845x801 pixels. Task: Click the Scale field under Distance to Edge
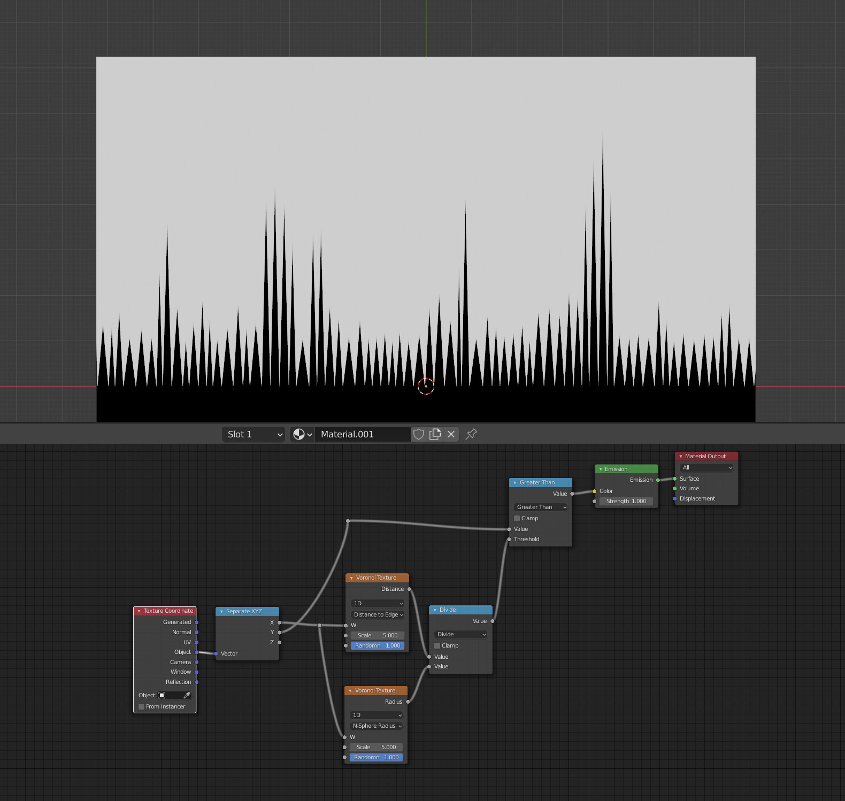click(x=378, y=635)
